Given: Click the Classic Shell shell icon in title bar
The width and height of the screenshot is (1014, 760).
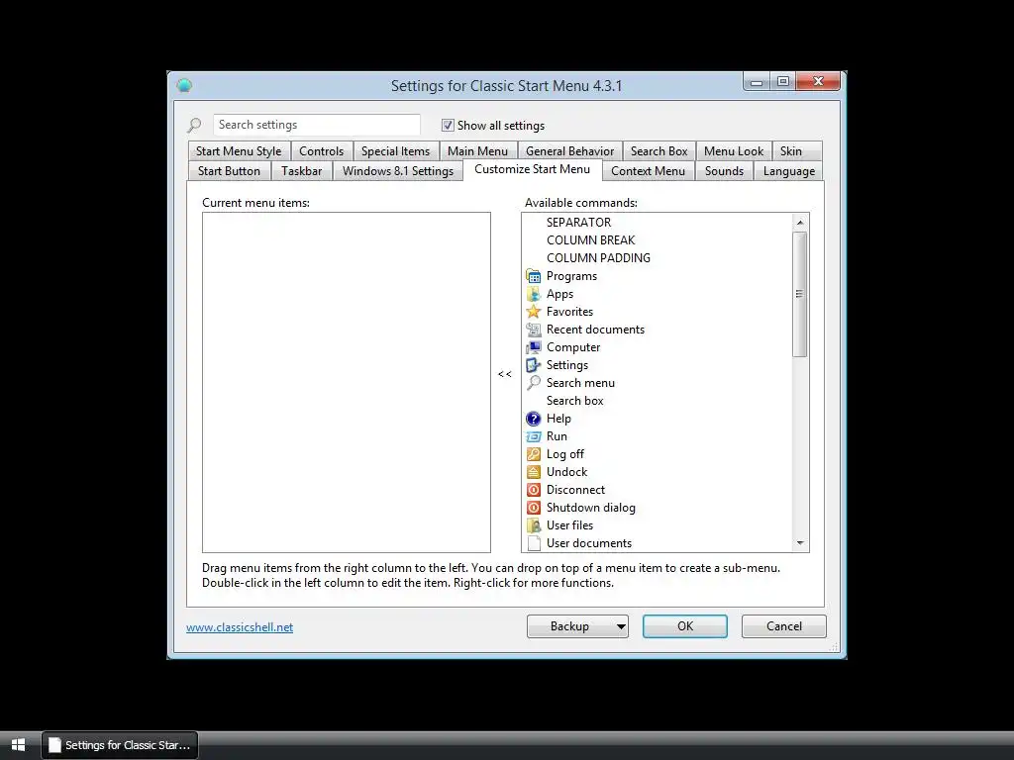Looking at the screenshot, I should 184,85.
